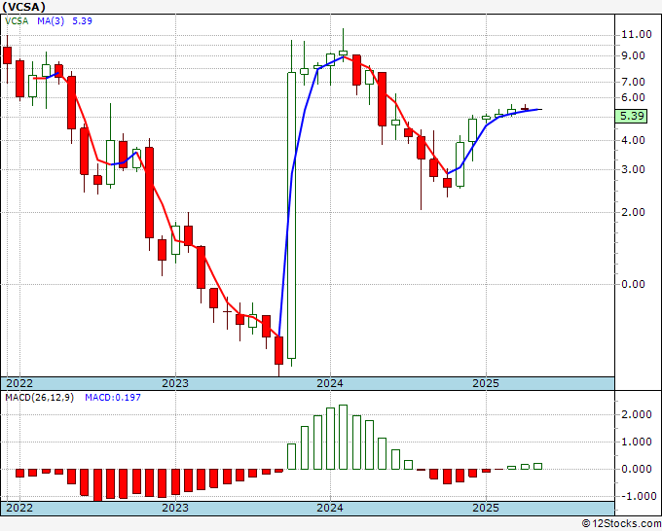Click the MACD:0.197 value label
Image resolution: width=662 pixels, height=531 pixels.
point(113,398)
